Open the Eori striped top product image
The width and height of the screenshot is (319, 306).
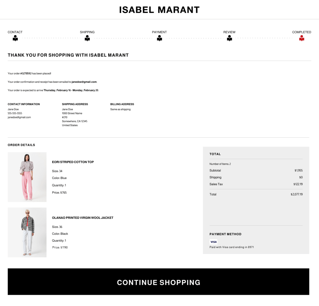pyautogui.click(x=27, y=177)
